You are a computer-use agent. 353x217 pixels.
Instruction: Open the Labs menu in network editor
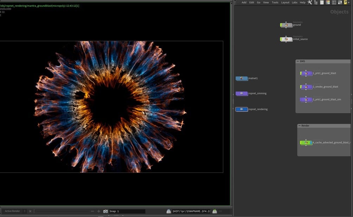tap(294, 2)
